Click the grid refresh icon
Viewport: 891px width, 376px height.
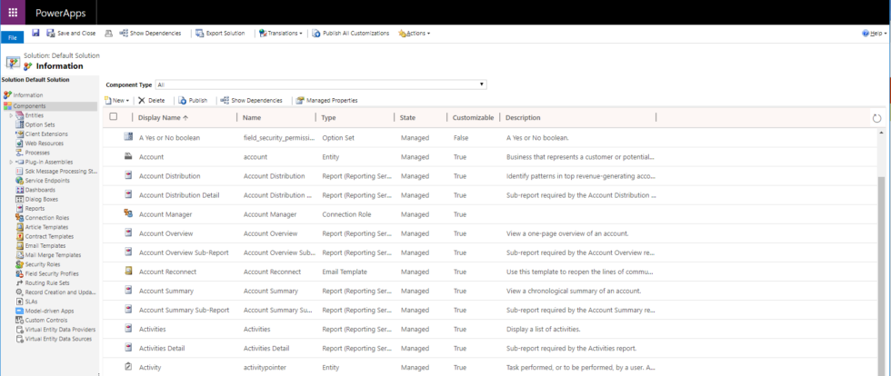(876, 118)
